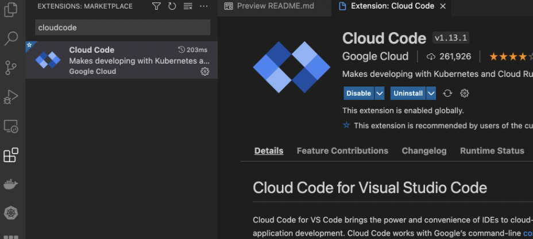Switch to the Changelog tab

(x=424, y=151)
